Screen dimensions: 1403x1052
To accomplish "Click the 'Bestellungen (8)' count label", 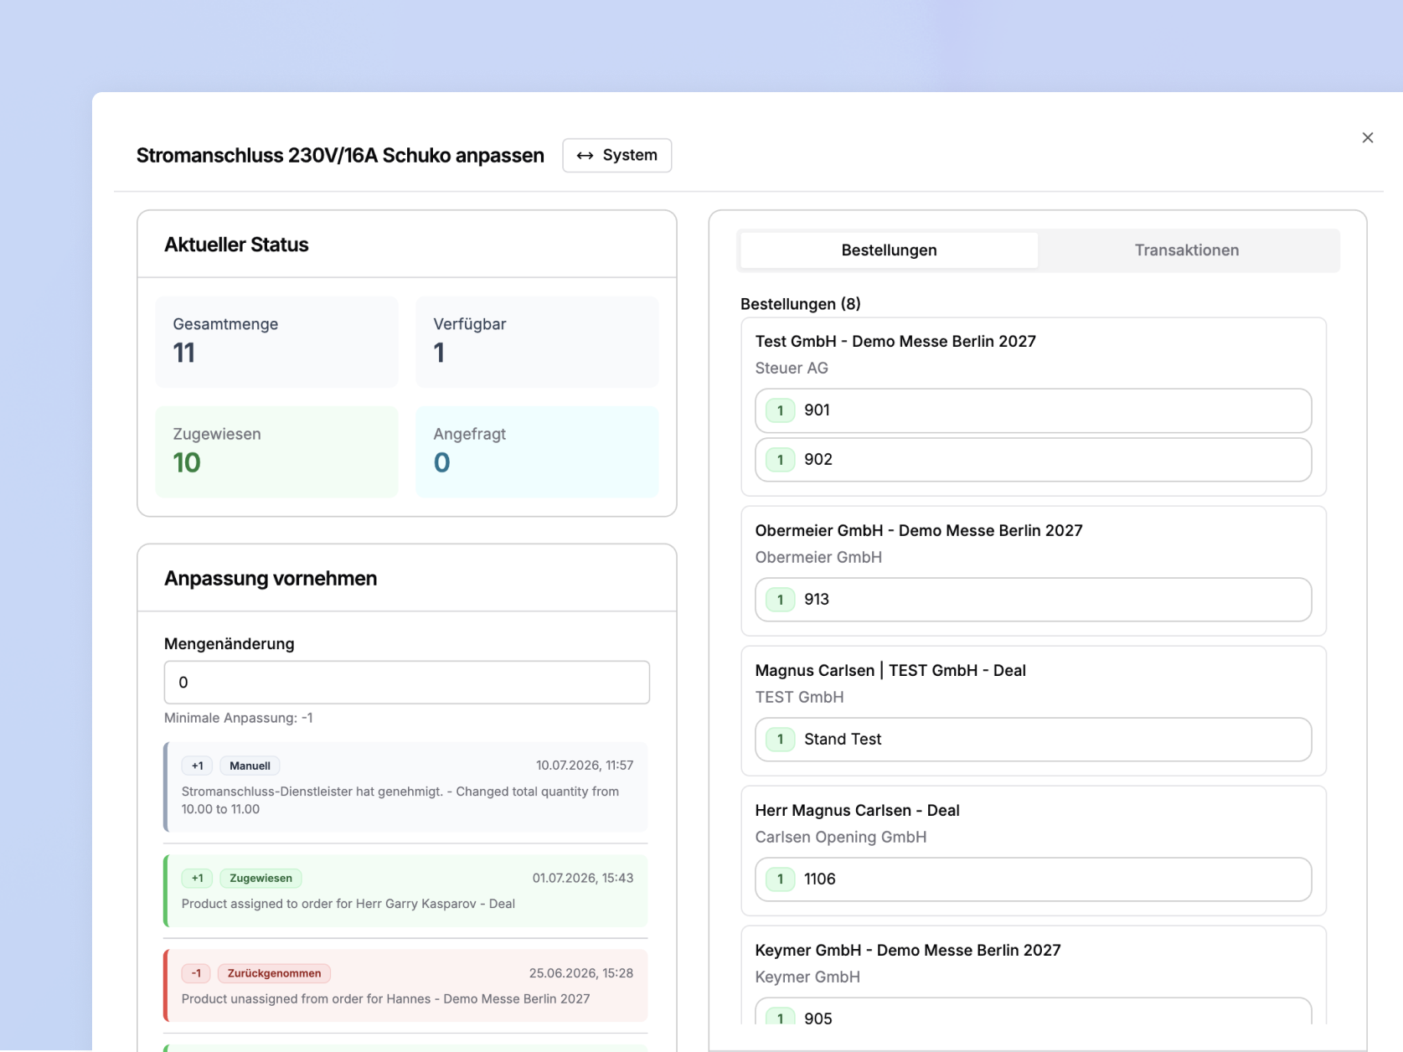I will tap(801, 304).
